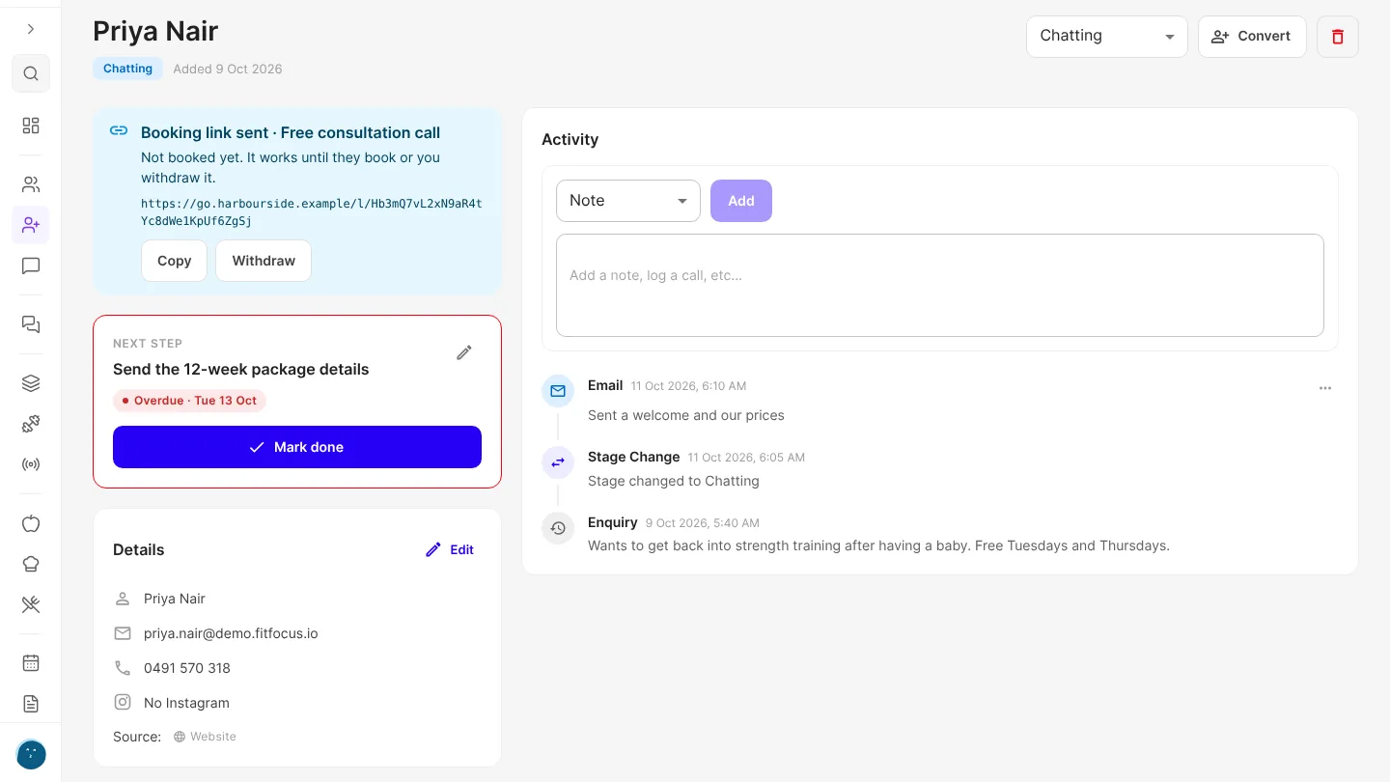Click the priya.nair@demo.fitfocus.io email address
The width and height of the screenshot is (1390, 782).
231,633
